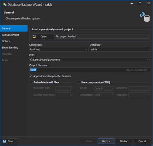Switch to Backup content page
The width and height of the screenshot is (153, 146).
click(14, 35)
